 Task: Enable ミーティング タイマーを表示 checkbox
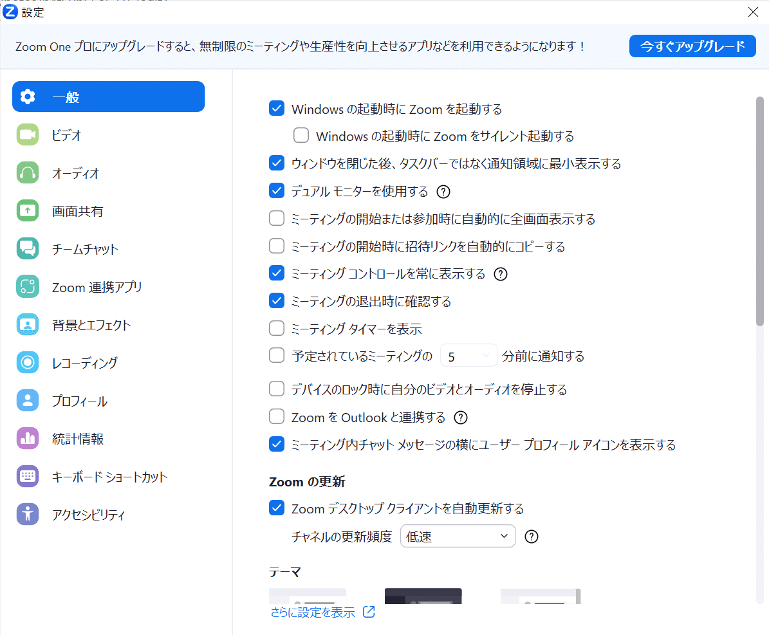coord(277,329)
